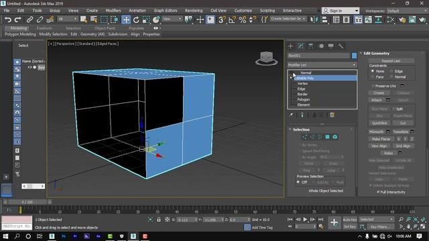The height and width of the screenshot is (241, 429).
Task: Click the QuickSlice button
Action: [x=379, y=123]
